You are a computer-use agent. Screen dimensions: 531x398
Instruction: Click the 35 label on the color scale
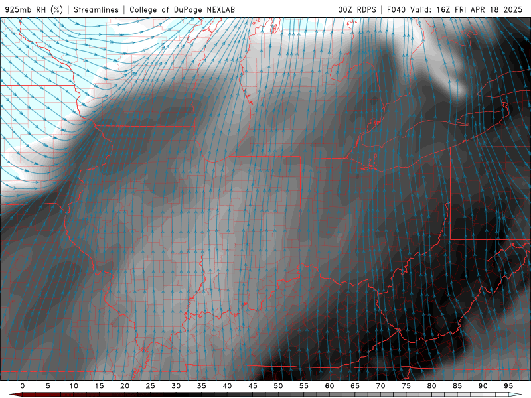202,386
